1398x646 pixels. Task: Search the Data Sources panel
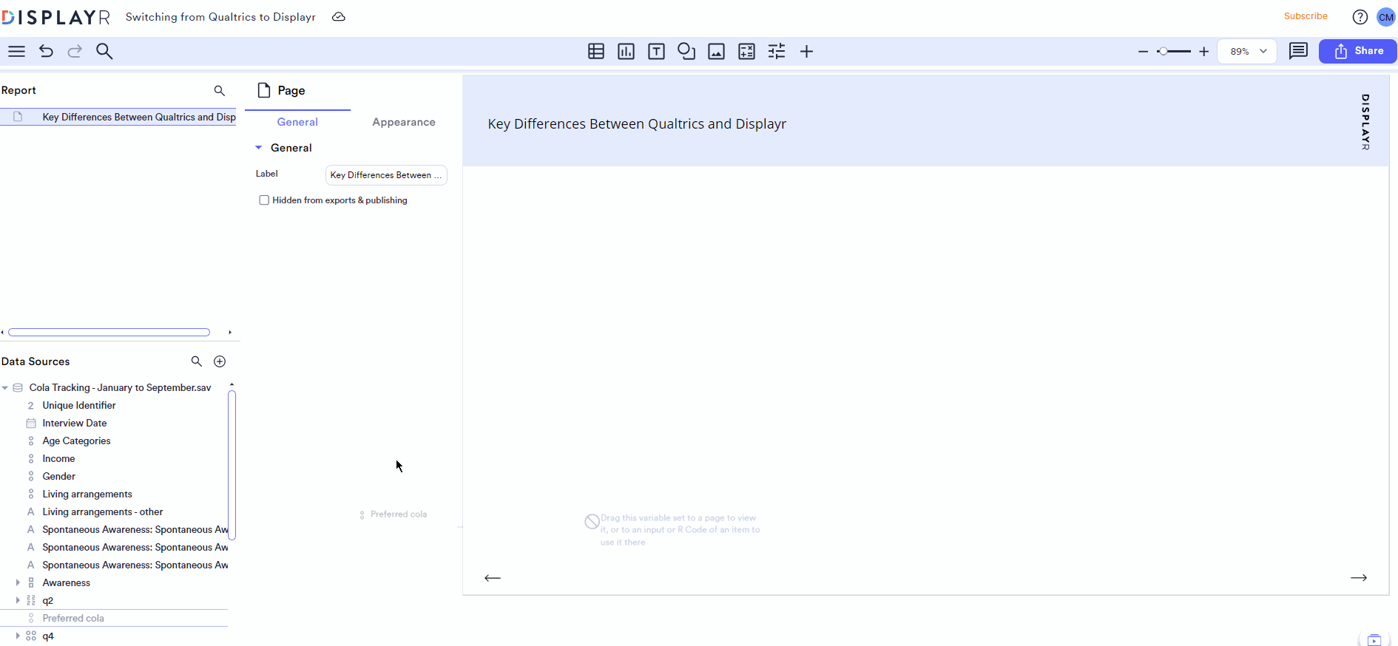click(x=196, y=361)
